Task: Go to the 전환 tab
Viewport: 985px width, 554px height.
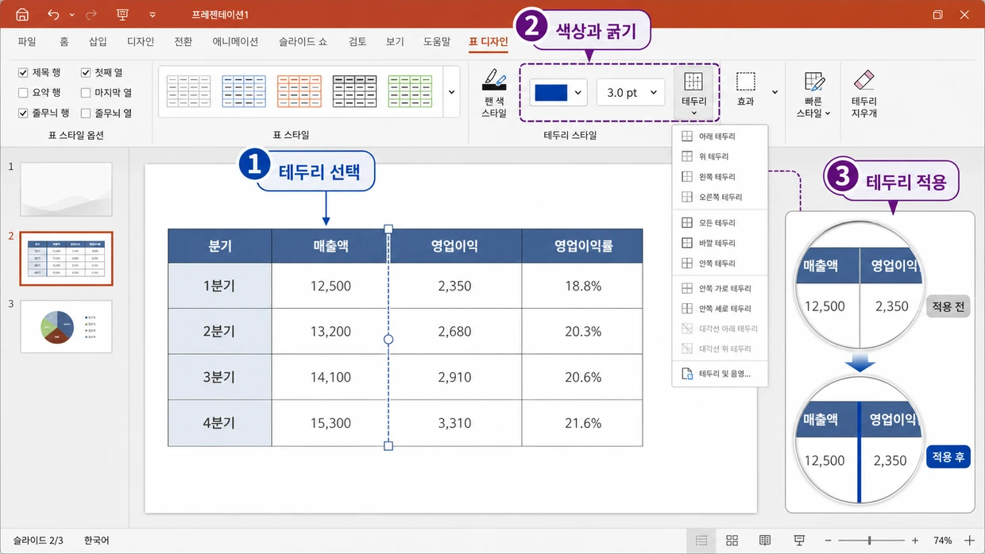Action: (183, 42)
